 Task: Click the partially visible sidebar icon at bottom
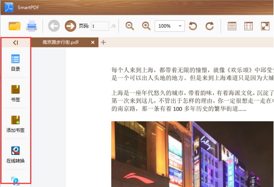click(15, 181)
